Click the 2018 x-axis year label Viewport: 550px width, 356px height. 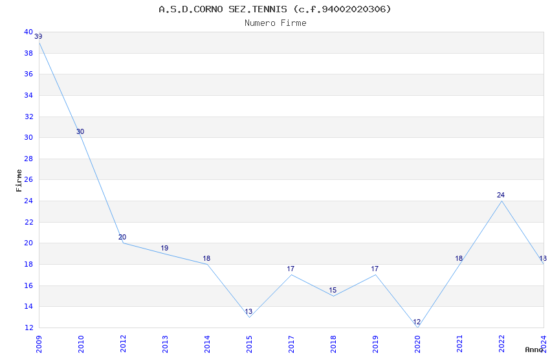(333, 344)
